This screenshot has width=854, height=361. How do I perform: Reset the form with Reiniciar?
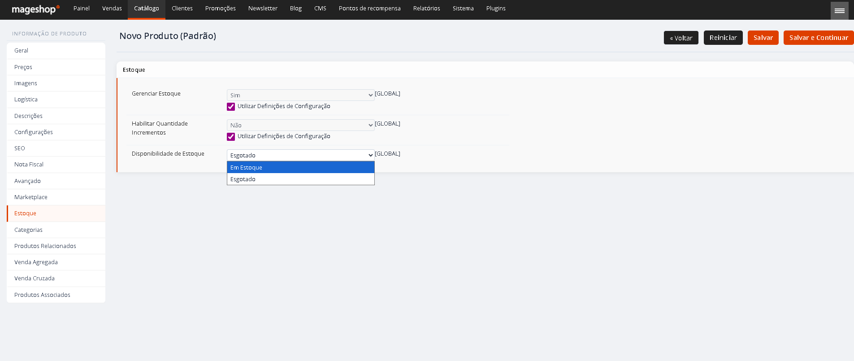(723, 38)
